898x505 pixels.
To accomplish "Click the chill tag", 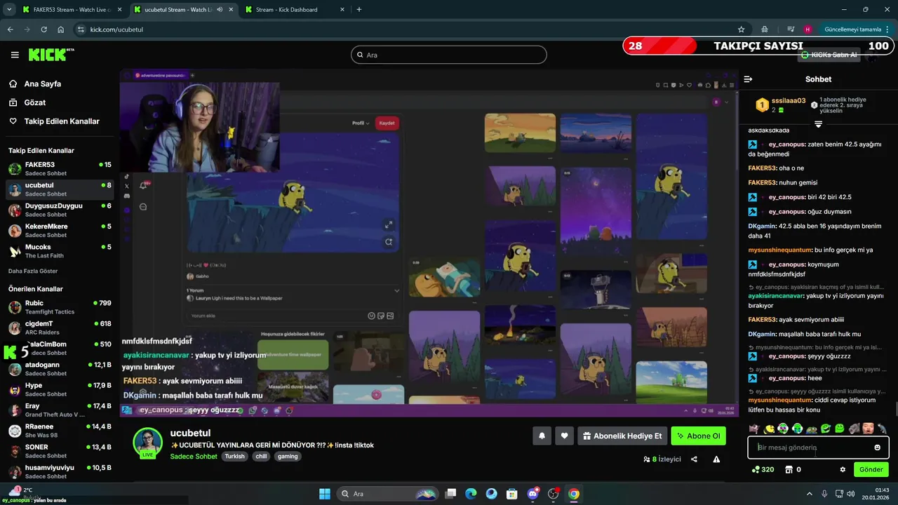I will [x=261, y=456].
